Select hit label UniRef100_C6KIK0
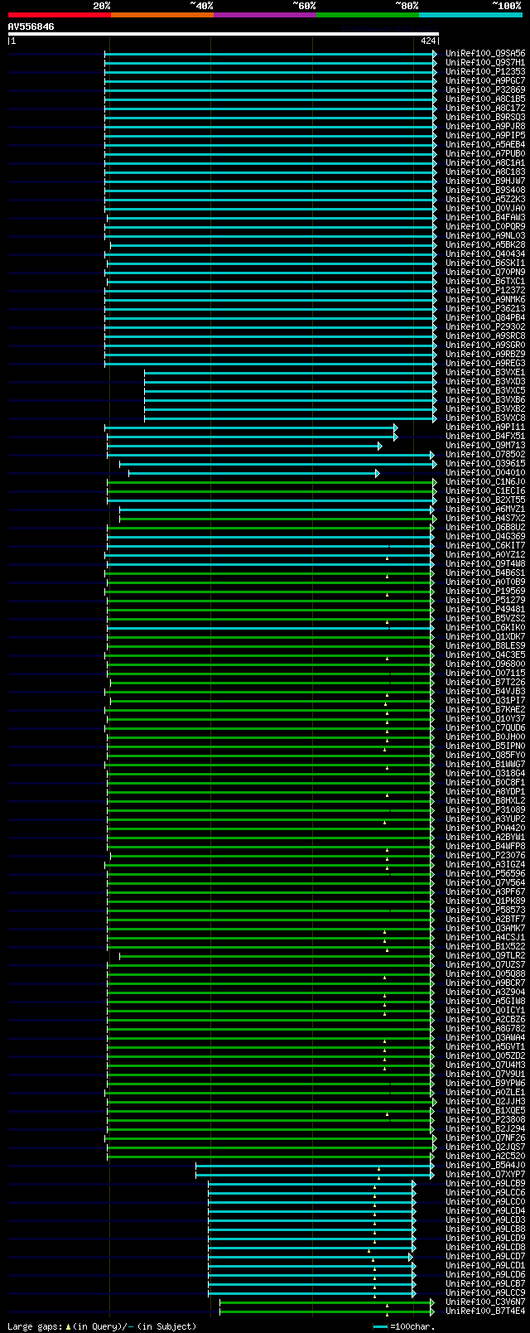 tap(485, 628)
